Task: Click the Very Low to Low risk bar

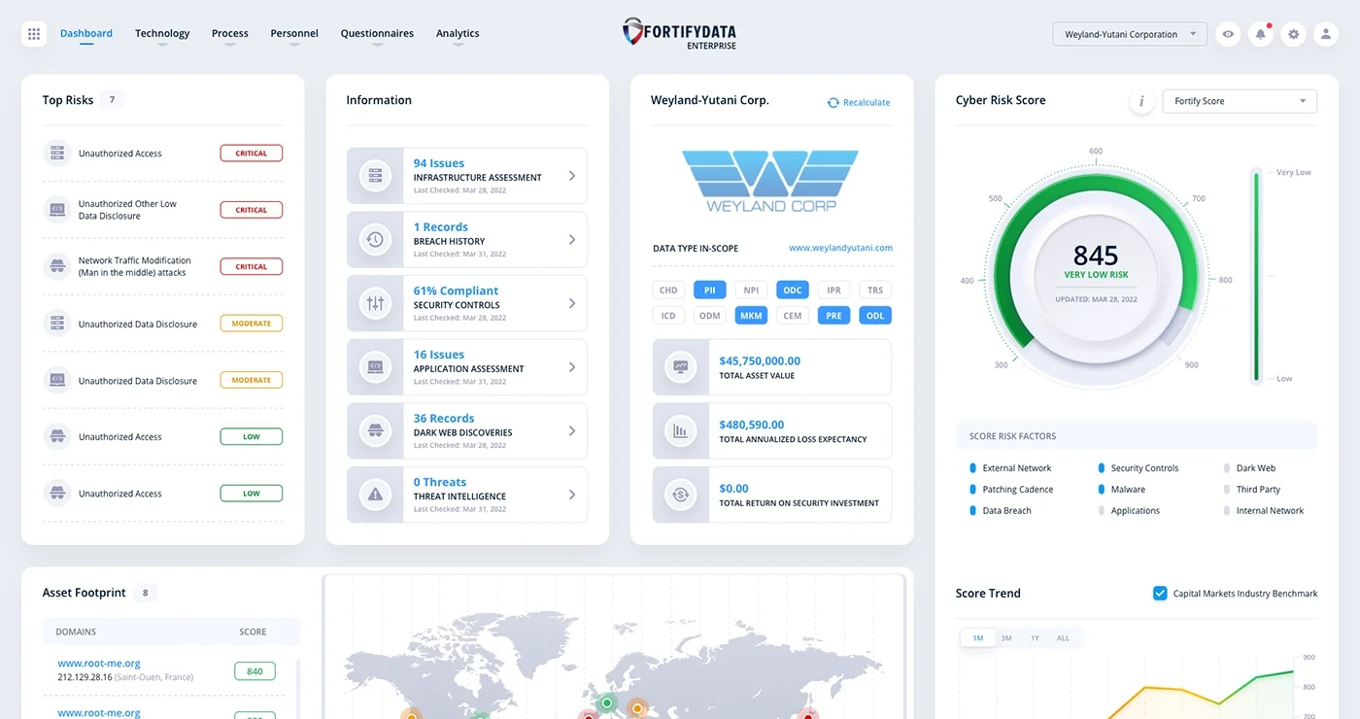Action: coord(1256,275)
